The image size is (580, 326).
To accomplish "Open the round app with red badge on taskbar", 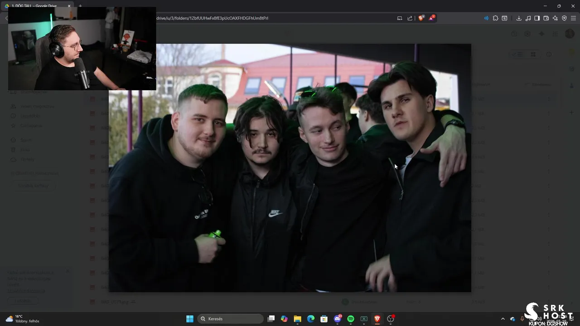I will [x=391, y=319].
